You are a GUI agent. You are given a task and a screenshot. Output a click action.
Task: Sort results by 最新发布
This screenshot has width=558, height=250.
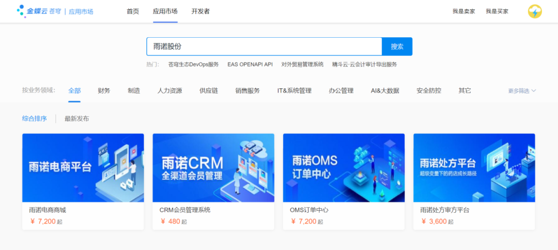click(x=76, y=119)
